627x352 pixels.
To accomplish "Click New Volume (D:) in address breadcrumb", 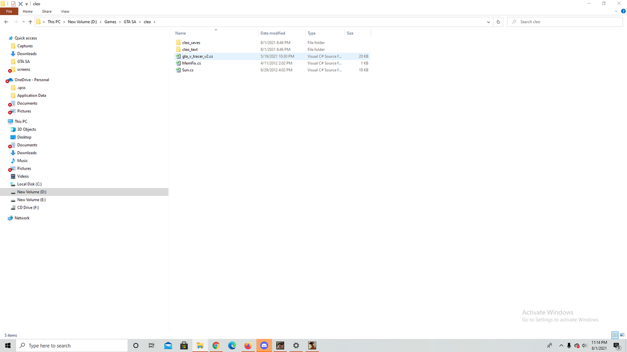I will point(82,22).
